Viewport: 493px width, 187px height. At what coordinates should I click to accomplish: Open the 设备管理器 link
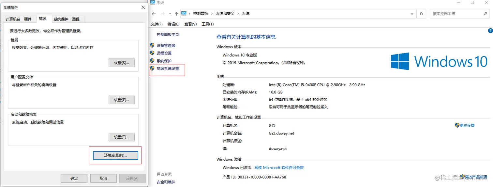[x=166, y=45]
